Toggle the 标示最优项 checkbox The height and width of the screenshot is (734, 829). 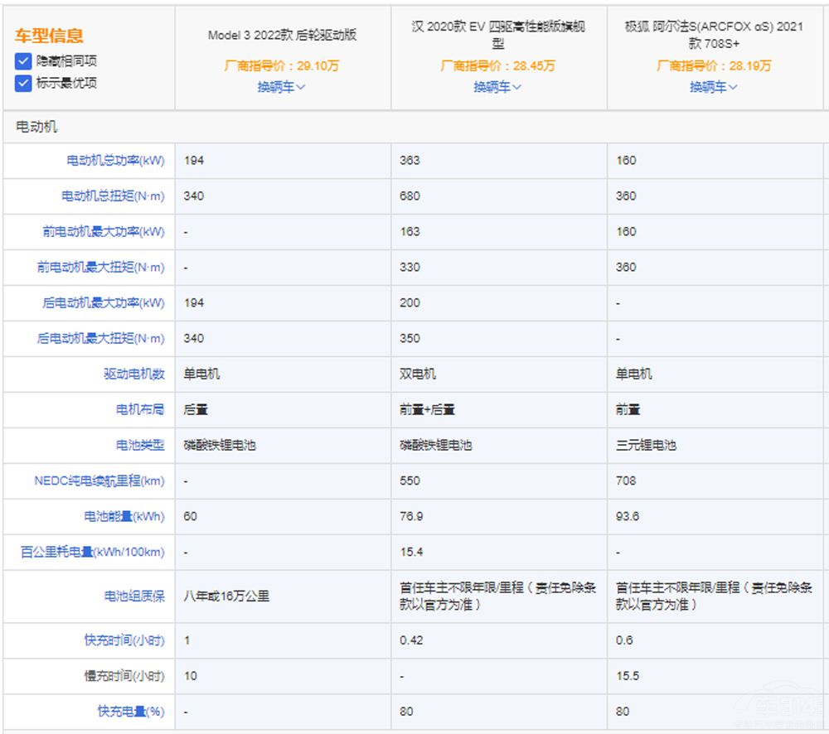point(23,83)
